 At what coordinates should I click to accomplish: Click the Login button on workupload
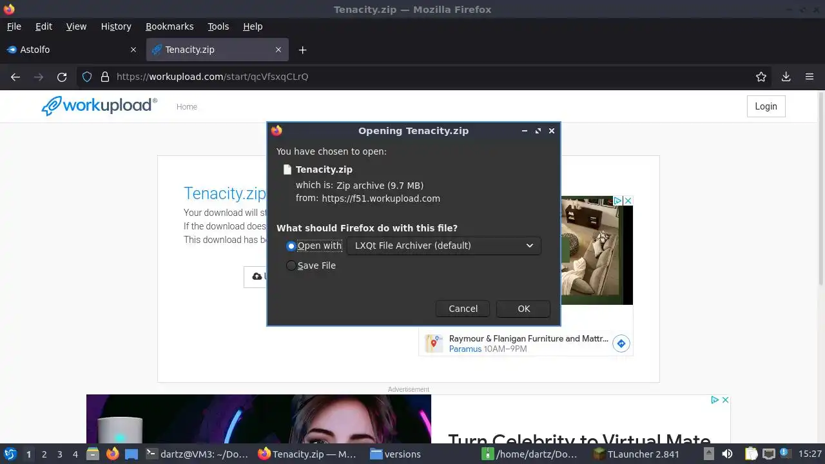[x=766, y=106]
